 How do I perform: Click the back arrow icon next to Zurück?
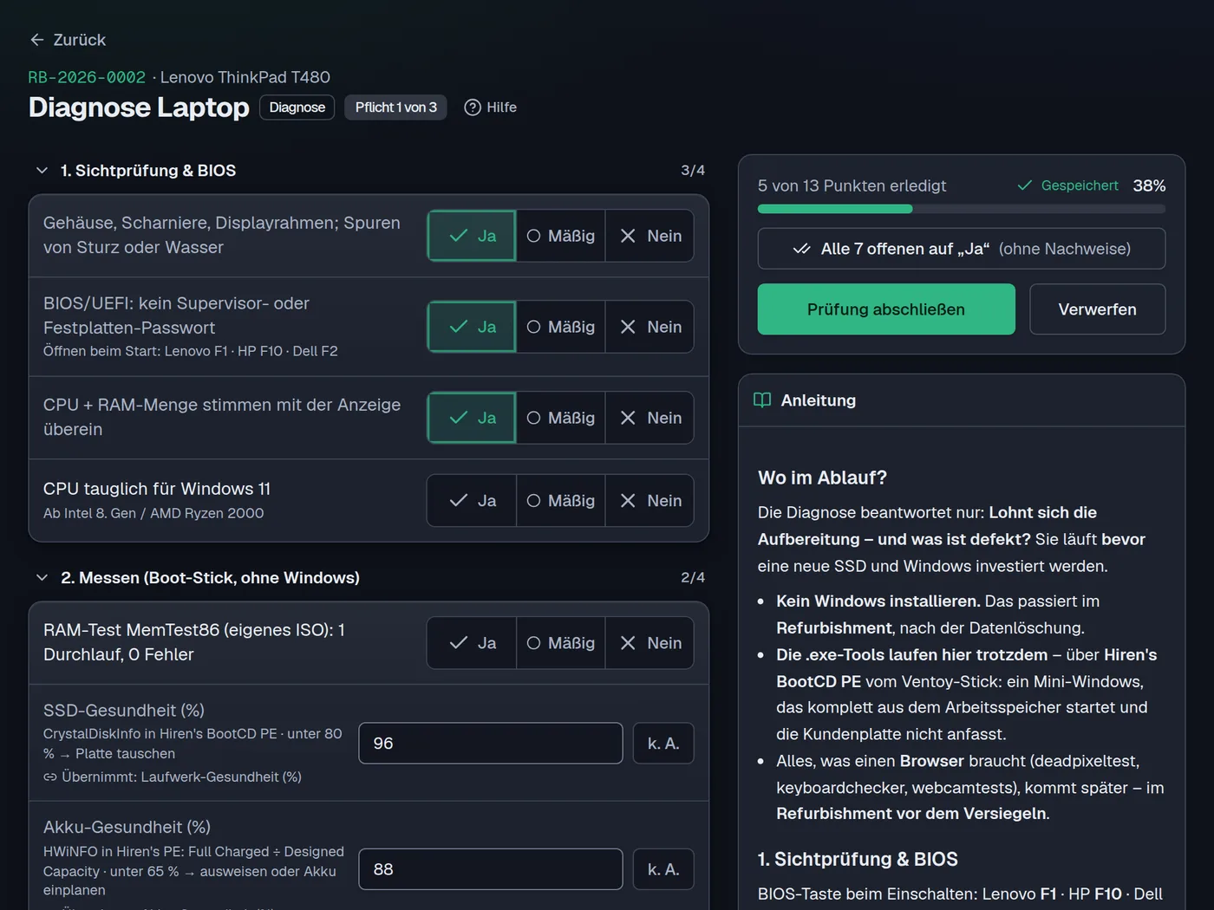pyautogui.click(x=36, y=40)
